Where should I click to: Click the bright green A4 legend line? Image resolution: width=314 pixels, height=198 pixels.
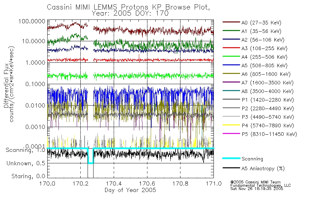[231, 56]
